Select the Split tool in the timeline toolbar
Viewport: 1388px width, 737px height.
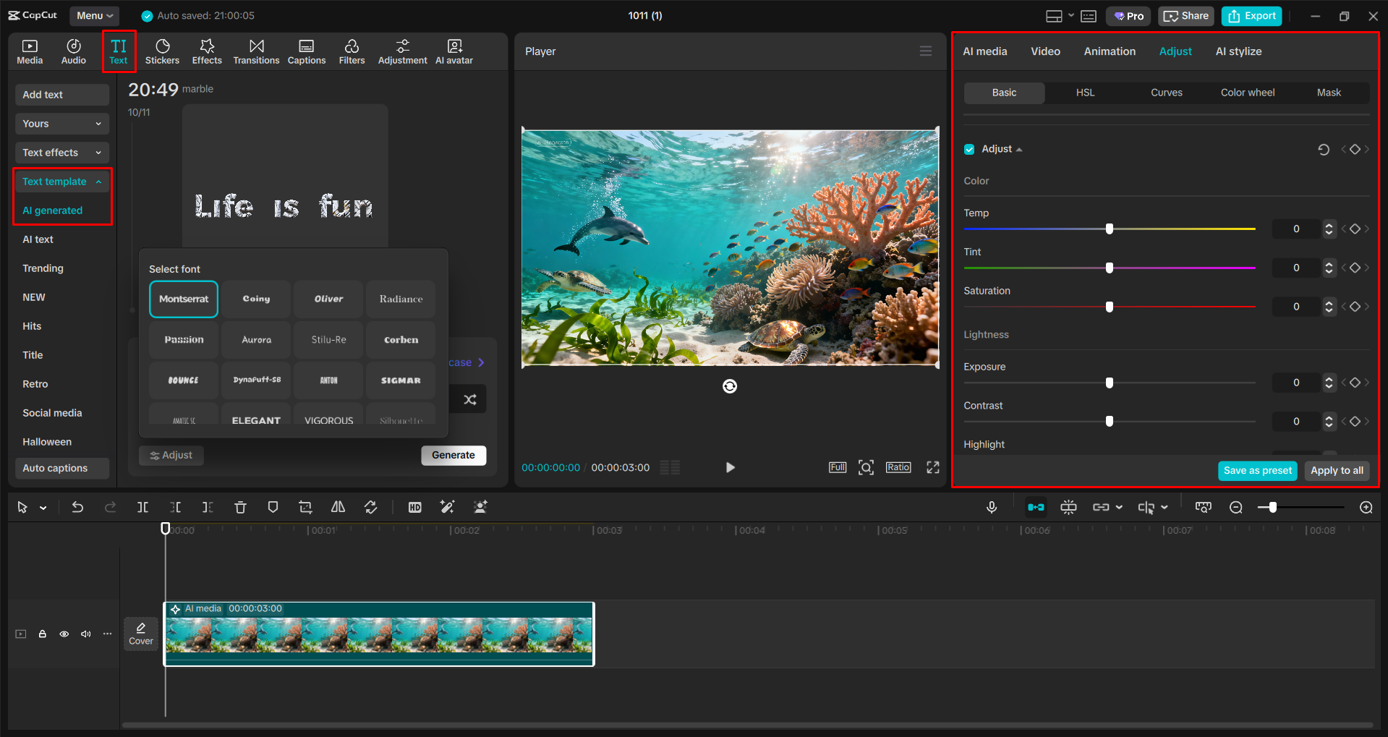pos(142,507)
